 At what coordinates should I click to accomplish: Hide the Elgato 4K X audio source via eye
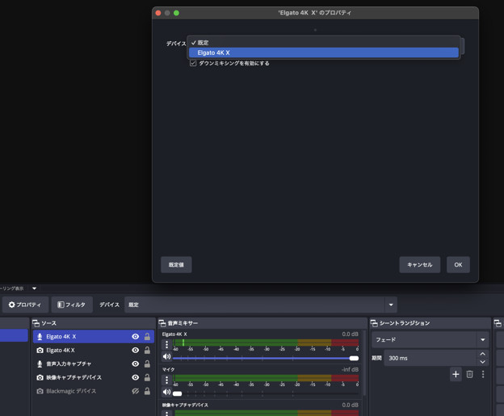point(136,337)
